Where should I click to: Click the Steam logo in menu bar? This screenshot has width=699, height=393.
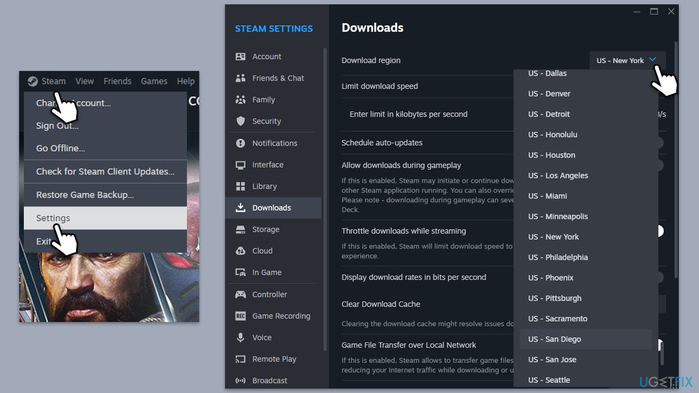33,81
